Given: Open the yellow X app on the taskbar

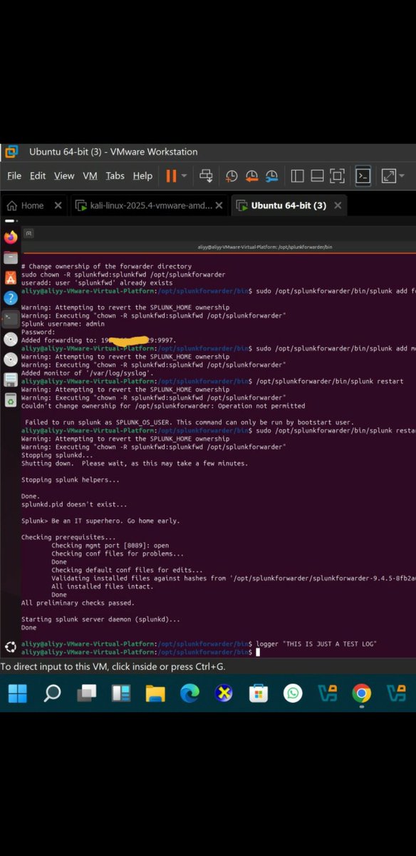Looking at the screenshot, I should (x=224, y=693).
